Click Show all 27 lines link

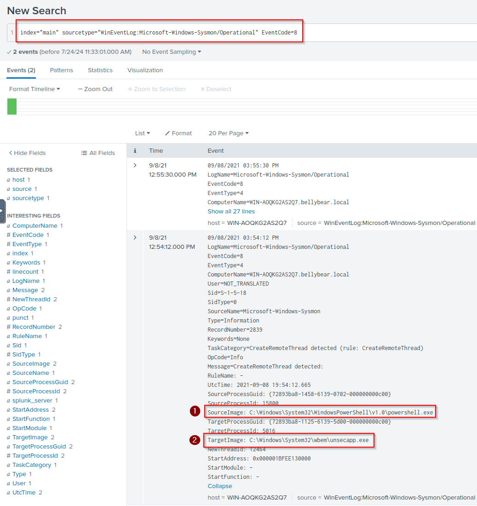(231, 212)
